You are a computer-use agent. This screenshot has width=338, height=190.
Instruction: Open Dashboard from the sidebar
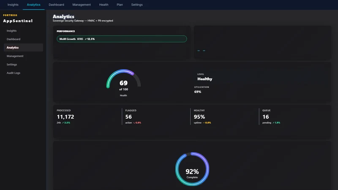24,39
